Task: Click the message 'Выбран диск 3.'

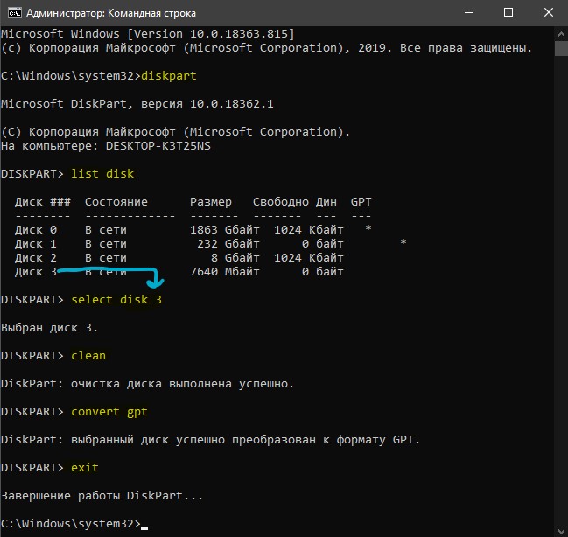Action: [49, 328]
